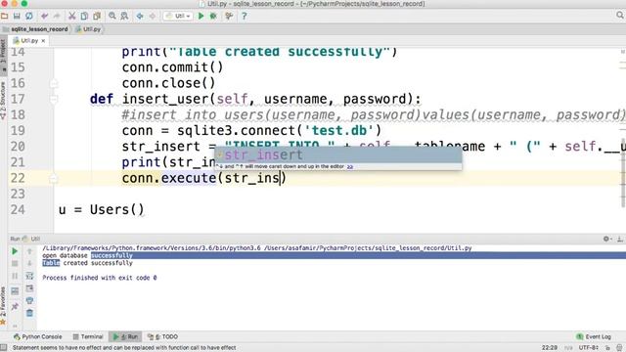Viewport: 626px width, 352px height.
Task: Click the Replace icon beside Find
Action: 124,16
